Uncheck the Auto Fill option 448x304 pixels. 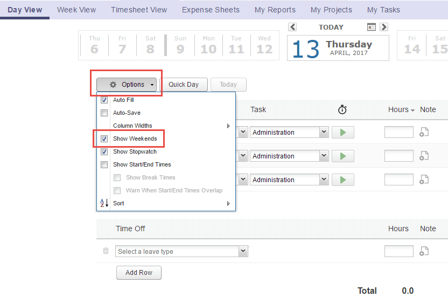(104, 100)
